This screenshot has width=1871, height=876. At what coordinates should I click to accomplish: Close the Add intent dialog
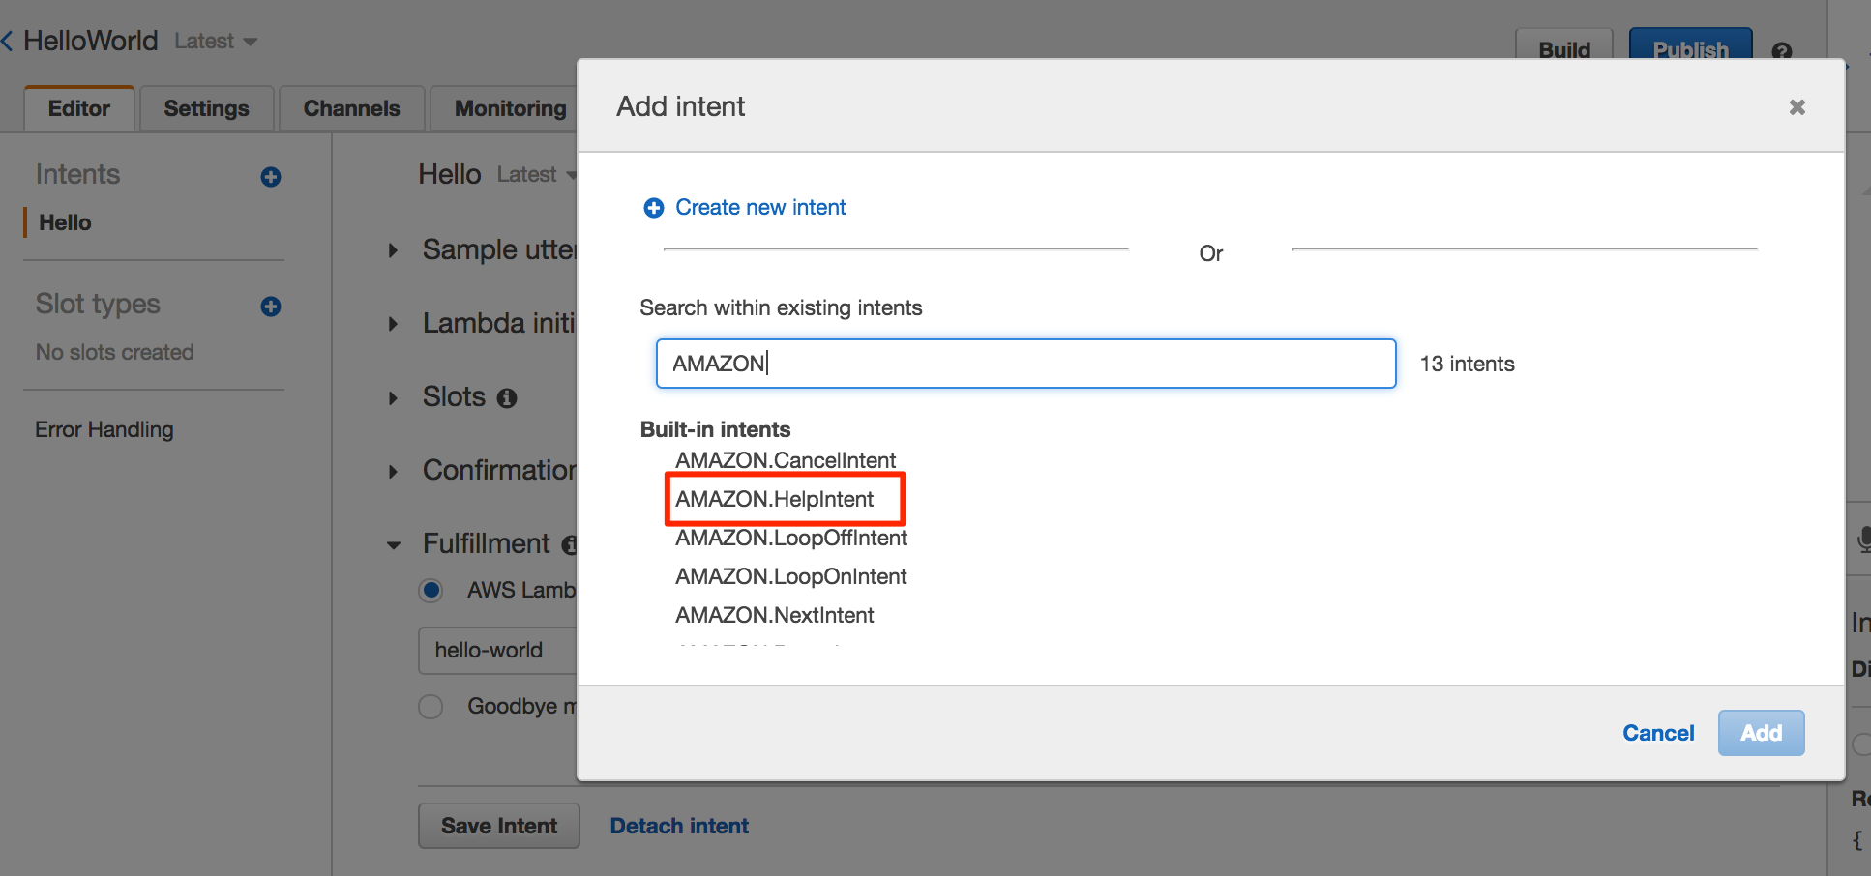click(1797, 106)
